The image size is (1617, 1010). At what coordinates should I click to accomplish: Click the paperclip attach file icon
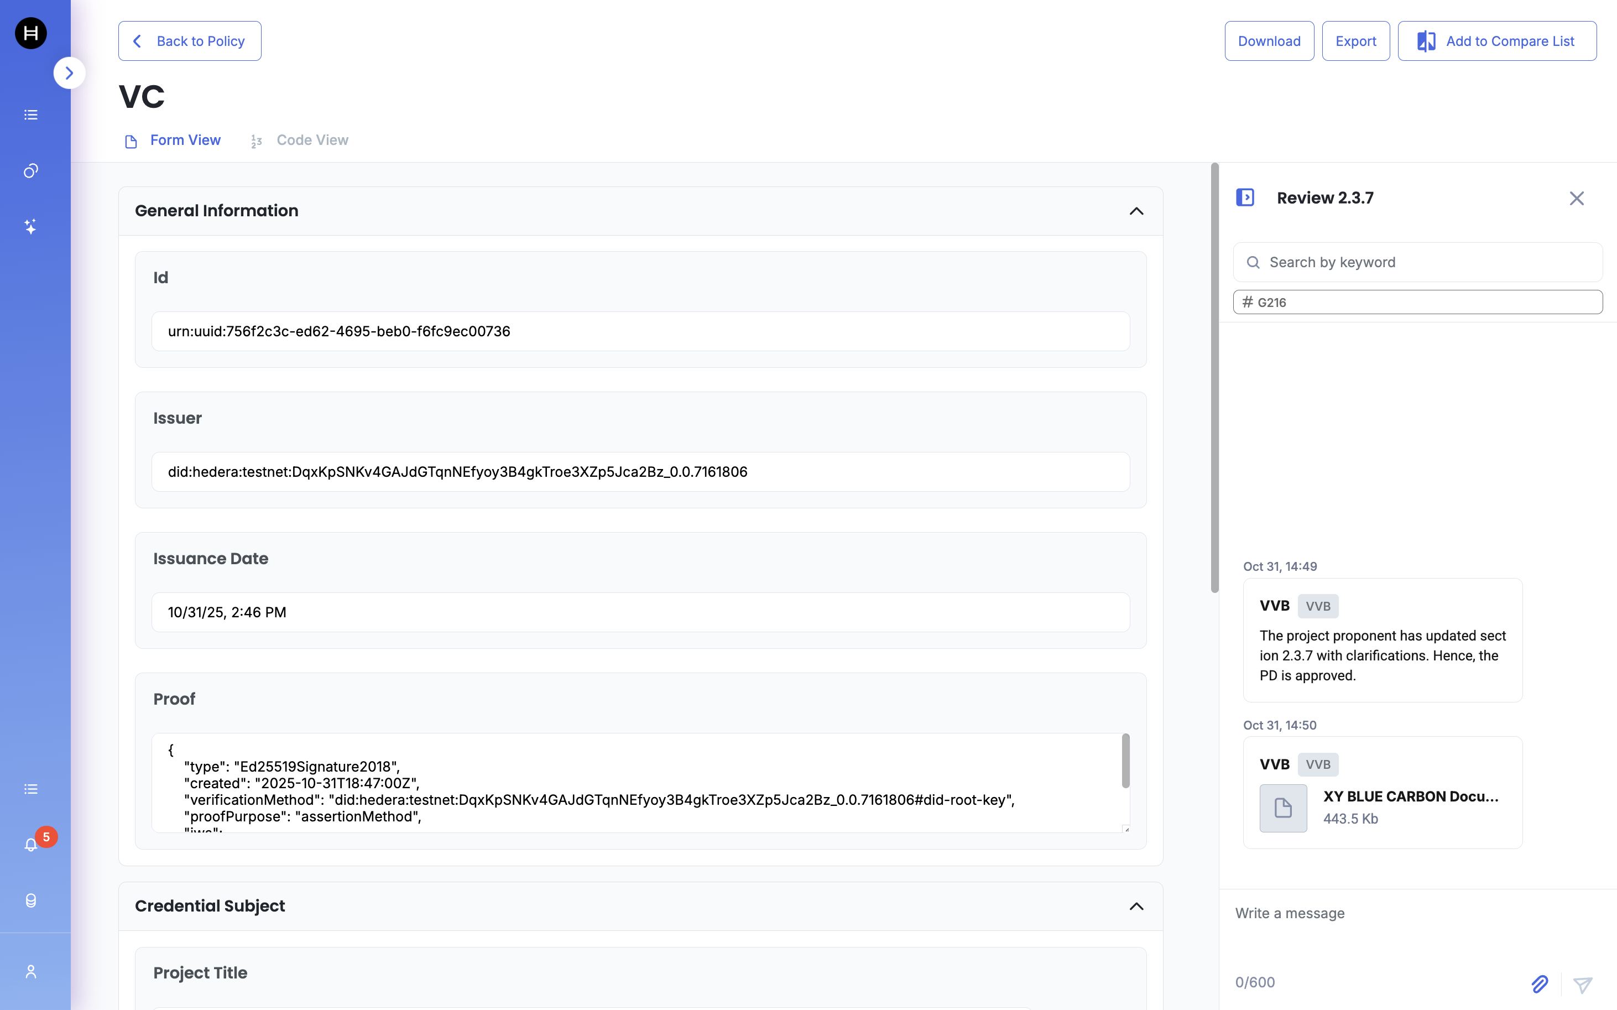[1540, 983]
